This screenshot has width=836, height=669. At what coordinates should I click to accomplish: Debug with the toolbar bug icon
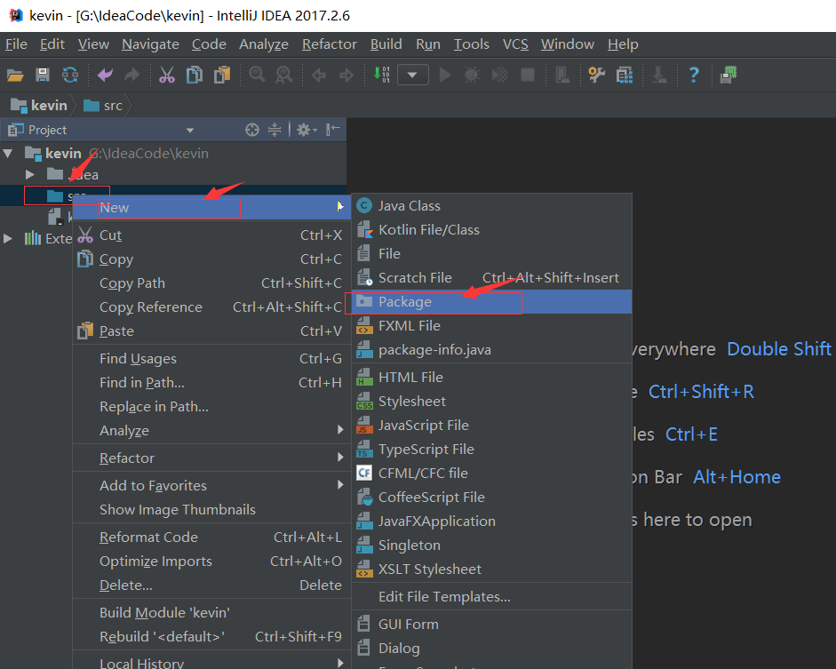472,76
